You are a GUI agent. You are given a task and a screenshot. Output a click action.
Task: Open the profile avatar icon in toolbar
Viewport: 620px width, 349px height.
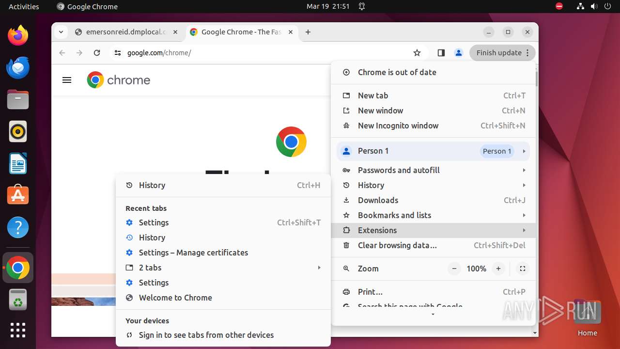pyautogui.click(x=458, y=53)
